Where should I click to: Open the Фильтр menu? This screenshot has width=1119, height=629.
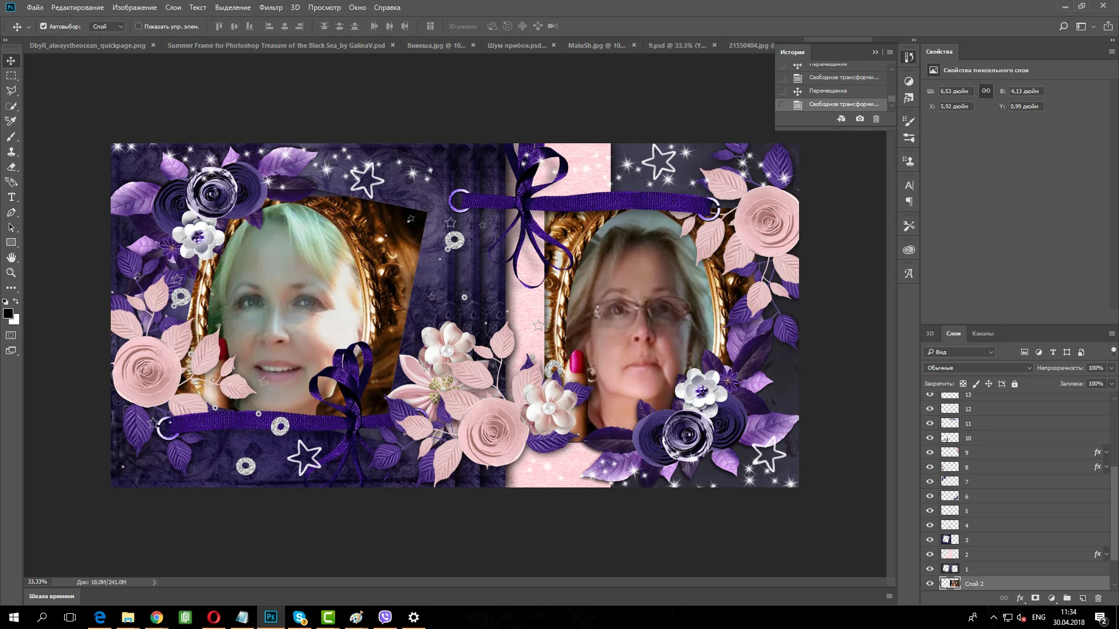coord(270,8)
